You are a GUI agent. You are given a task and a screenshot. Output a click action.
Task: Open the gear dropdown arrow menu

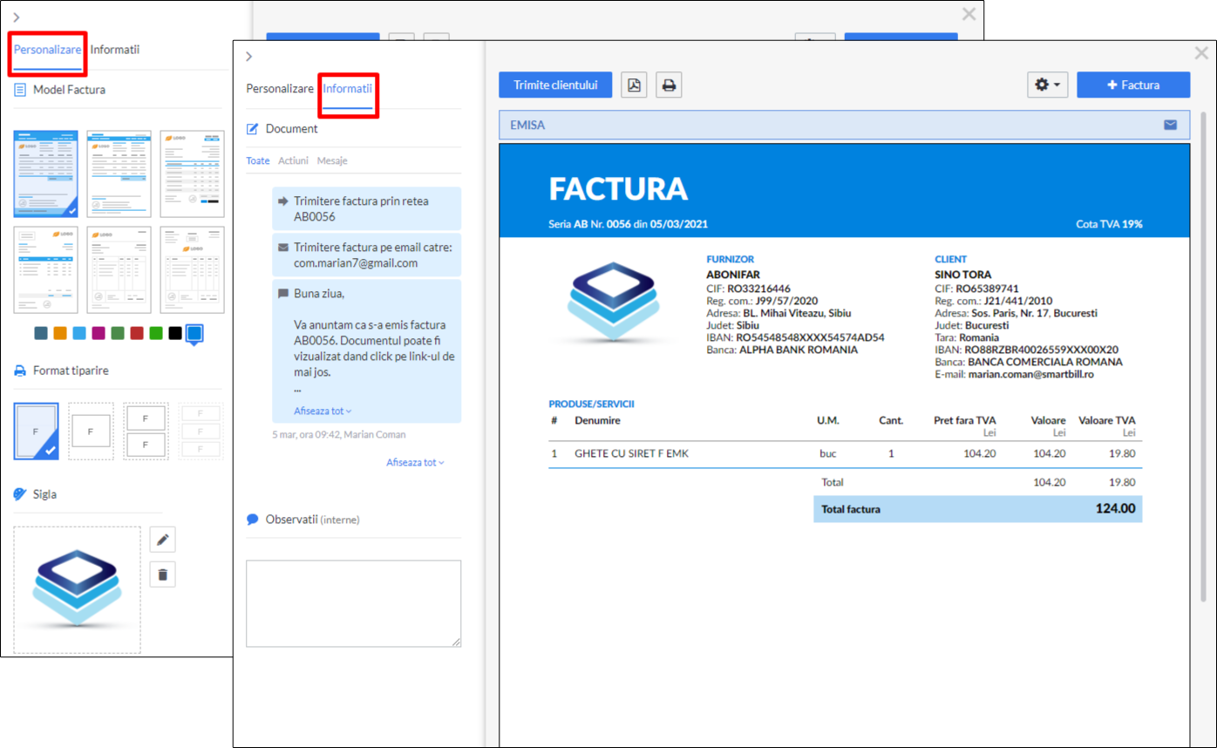pyautogui.click(x=1057, y=85)
